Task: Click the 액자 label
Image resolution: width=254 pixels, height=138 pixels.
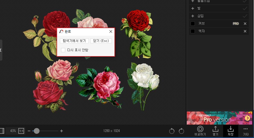Action: [202, 31]
